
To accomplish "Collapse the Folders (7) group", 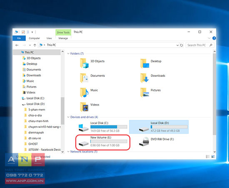I will (x=68, y=53).
